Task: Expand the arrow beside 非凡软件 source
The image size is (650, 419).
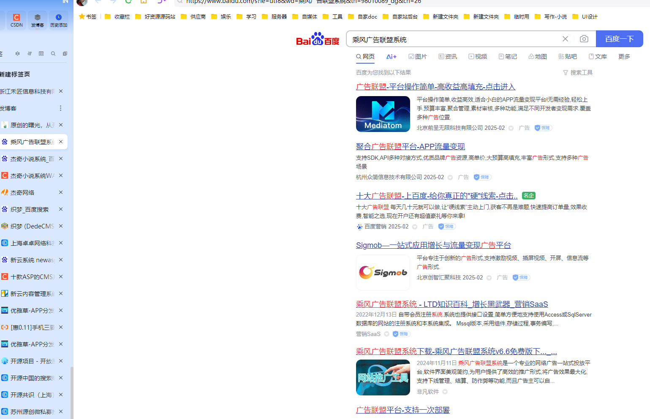Action: (445, 392)
